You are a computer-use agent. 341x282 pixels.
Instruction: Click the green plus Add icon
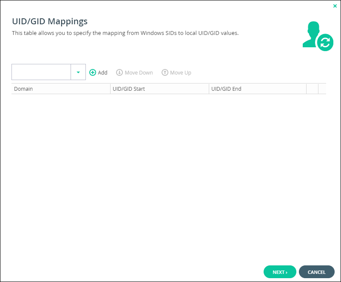coord(93,72)
